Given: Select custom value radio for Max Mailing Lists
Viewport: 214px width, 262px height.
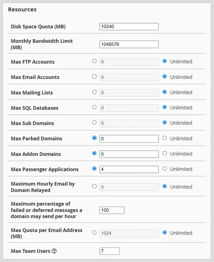Looking at the screenshot, I should click(x=94, y=92).
